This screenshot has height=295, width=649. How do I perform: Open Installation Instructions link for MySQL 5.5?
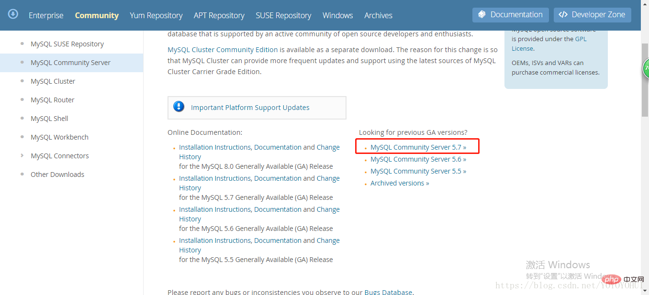[x=215, y=240]
